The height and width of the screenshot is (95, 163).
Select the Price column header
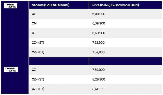pos(126,5)
